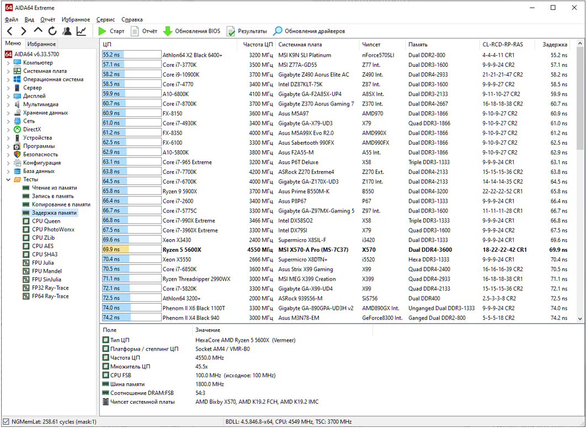
Task: Select the Core i9-10900K result row
Action: pos(337,75)
